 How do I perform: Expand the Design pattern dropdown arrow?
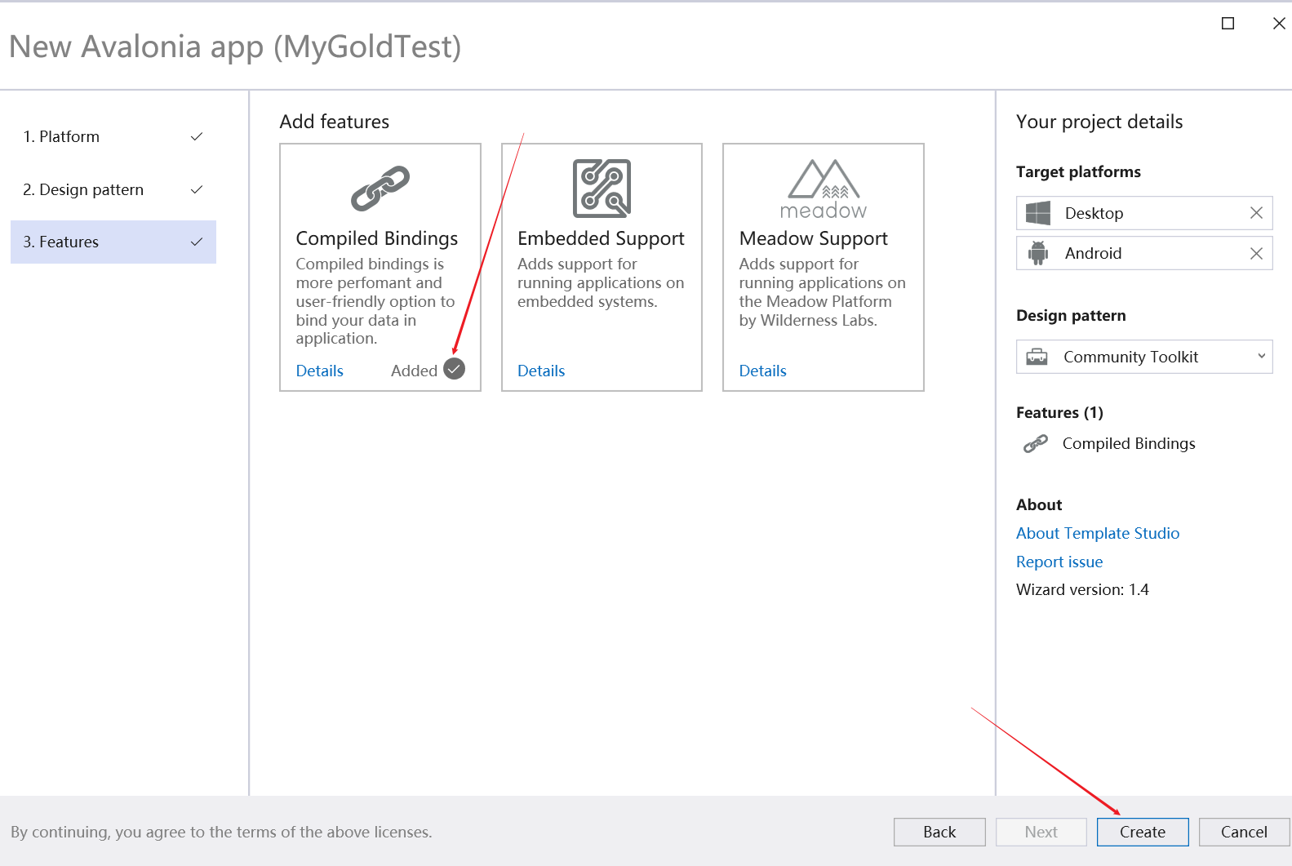tap(1261, 357)
